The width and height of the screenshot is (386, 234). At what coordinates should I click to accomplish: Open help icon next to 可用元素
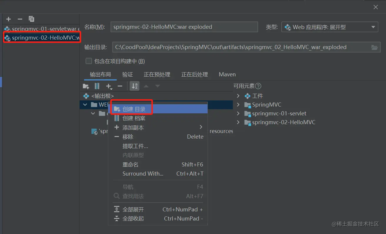258,86
